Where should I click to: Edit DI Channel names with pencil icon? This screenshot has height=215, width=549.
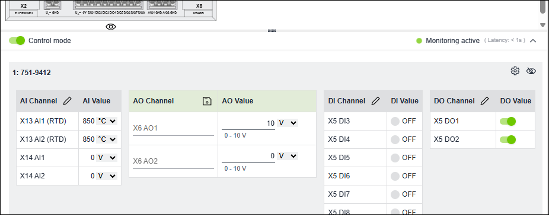pyautogui.click(x=375, y=101)
